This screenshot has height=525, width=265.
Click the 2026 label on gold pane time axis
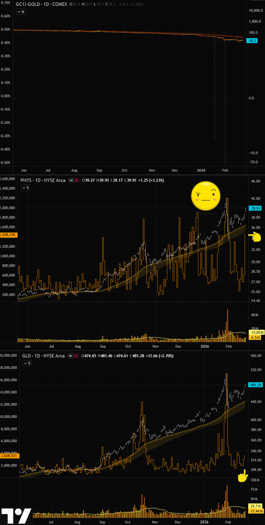[x=201, y=170]
